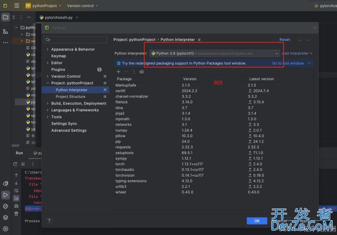Expand Tools settings section
The image size is (337, 235).
pos(48,117)
